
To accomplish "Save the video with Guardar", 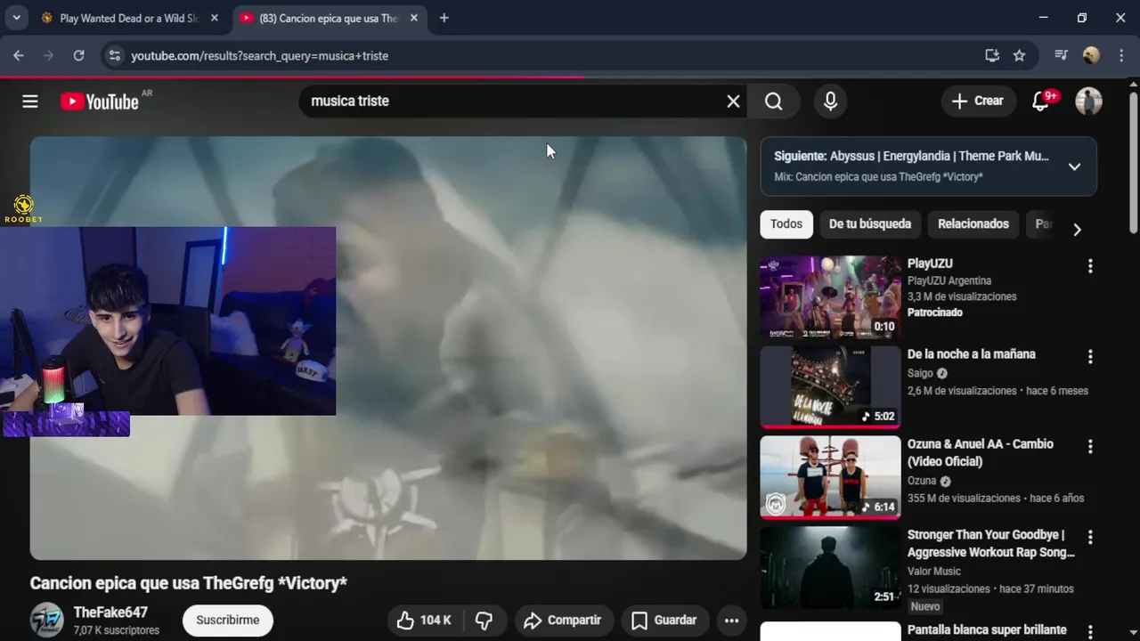I will [x=664, y=621].
